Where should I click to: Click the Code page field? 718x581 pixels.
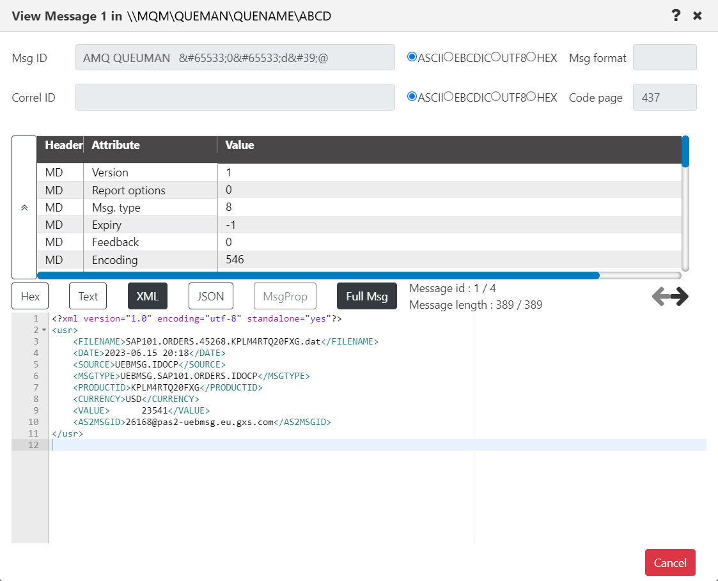point(664,97)
